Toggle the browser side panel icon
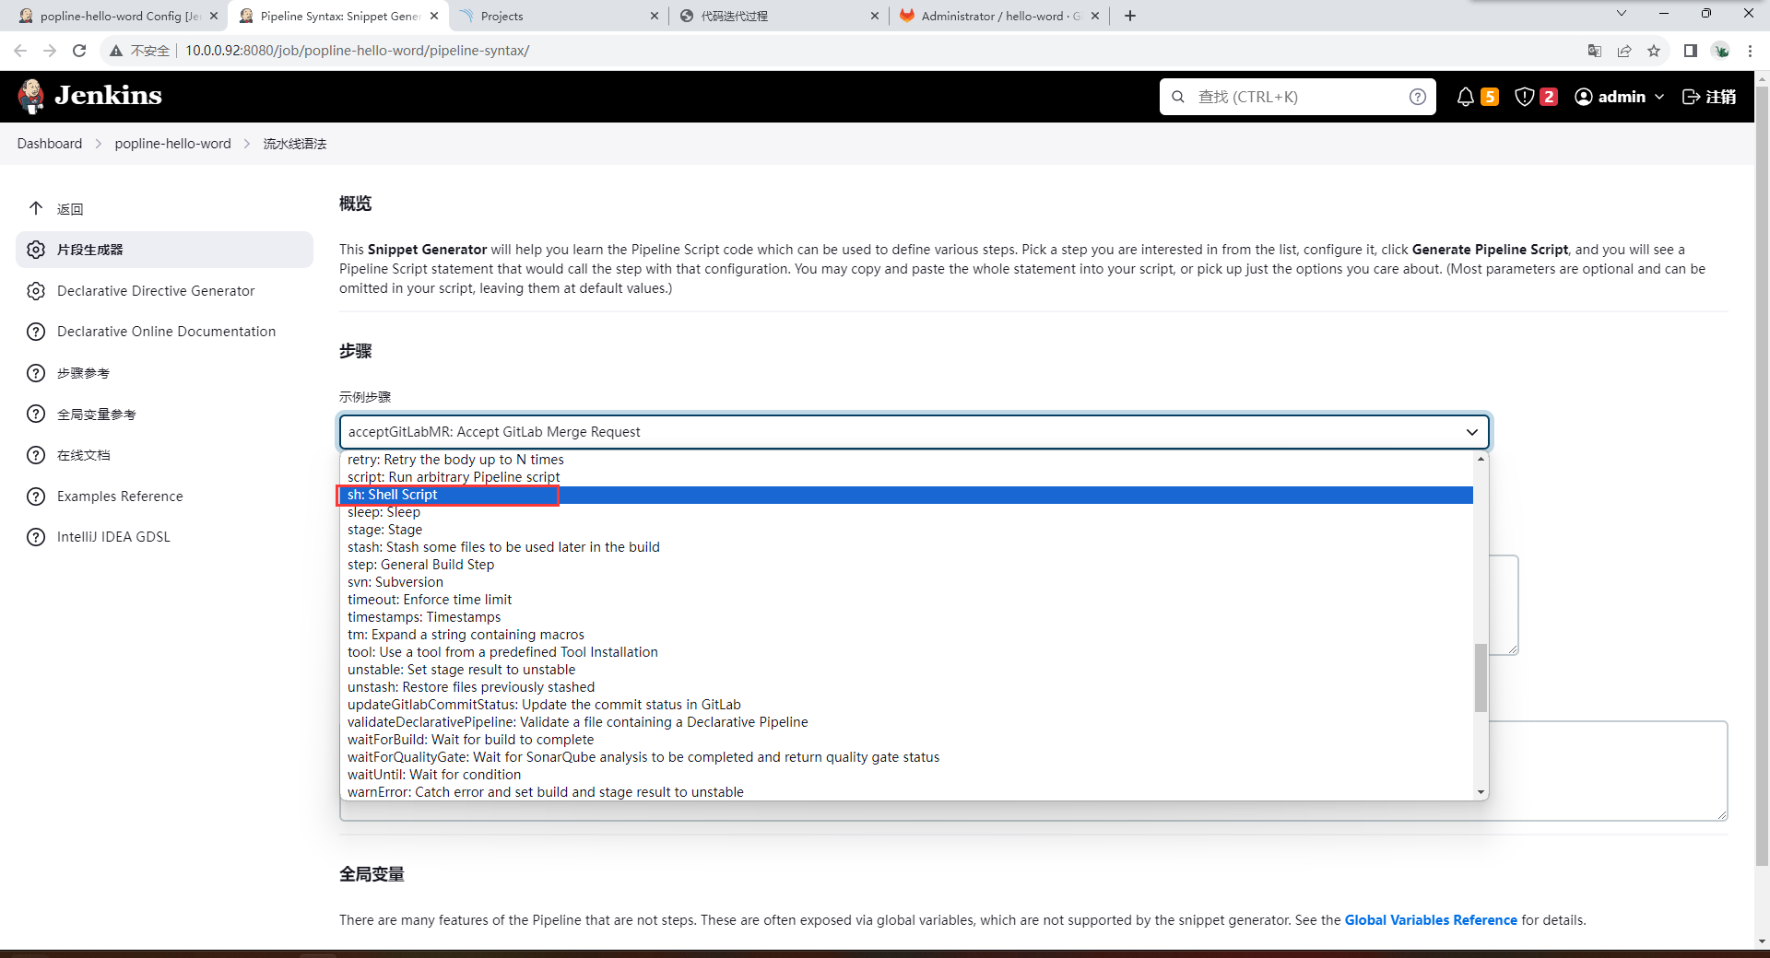 (x=1691, y=51)
